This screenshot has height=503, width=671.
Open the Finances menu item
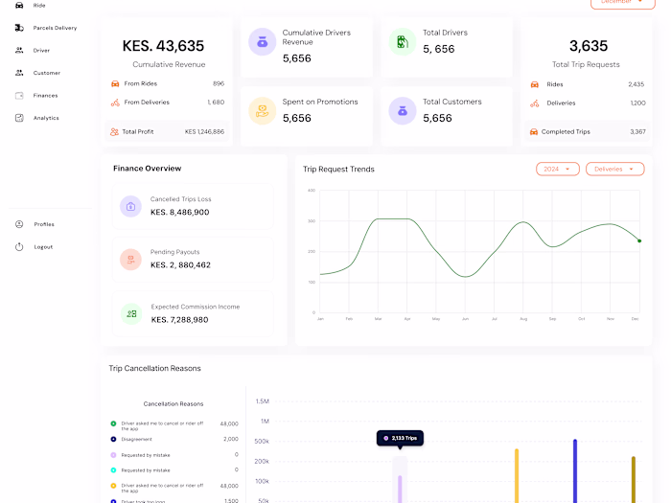[x=45, y=96]
